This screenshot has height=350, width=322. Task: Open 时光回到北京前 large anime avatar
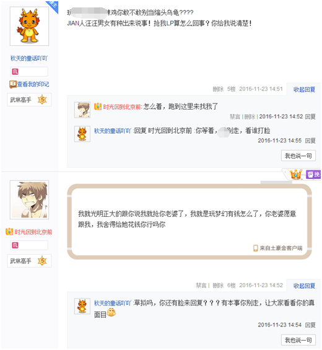pyautogui.click(x=29, y=199)
